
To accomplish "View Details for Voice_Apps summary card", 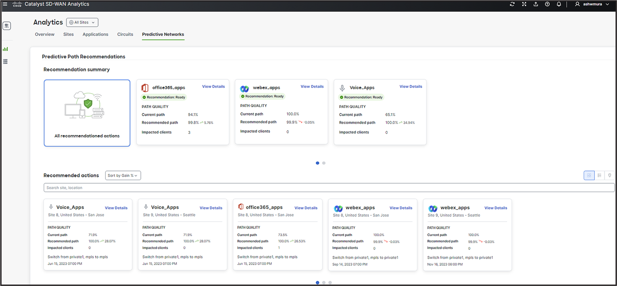I will point(411,87).
